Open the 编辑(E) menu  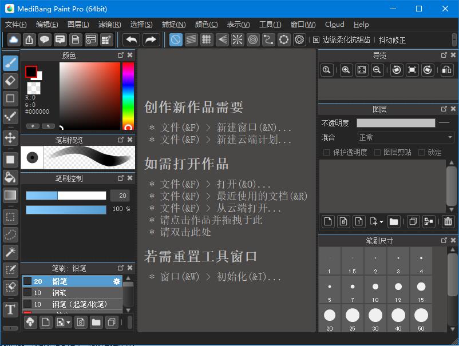click(47, 25)
